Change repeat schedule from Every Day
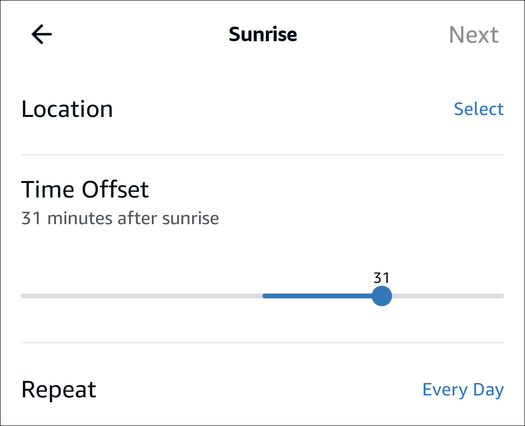The width and height of the screenshot is (525, 426). [463, 389]
